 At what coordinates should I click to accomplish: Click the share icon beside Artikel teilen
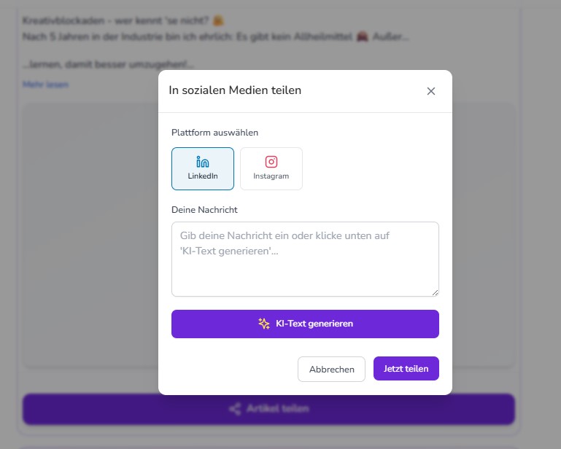[235, 409]
